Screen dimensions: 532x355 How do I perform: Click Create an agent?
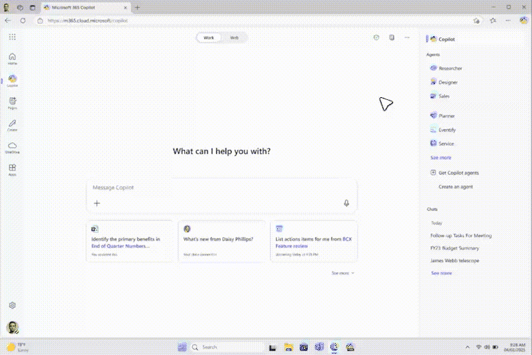click(x=456, y=186)
